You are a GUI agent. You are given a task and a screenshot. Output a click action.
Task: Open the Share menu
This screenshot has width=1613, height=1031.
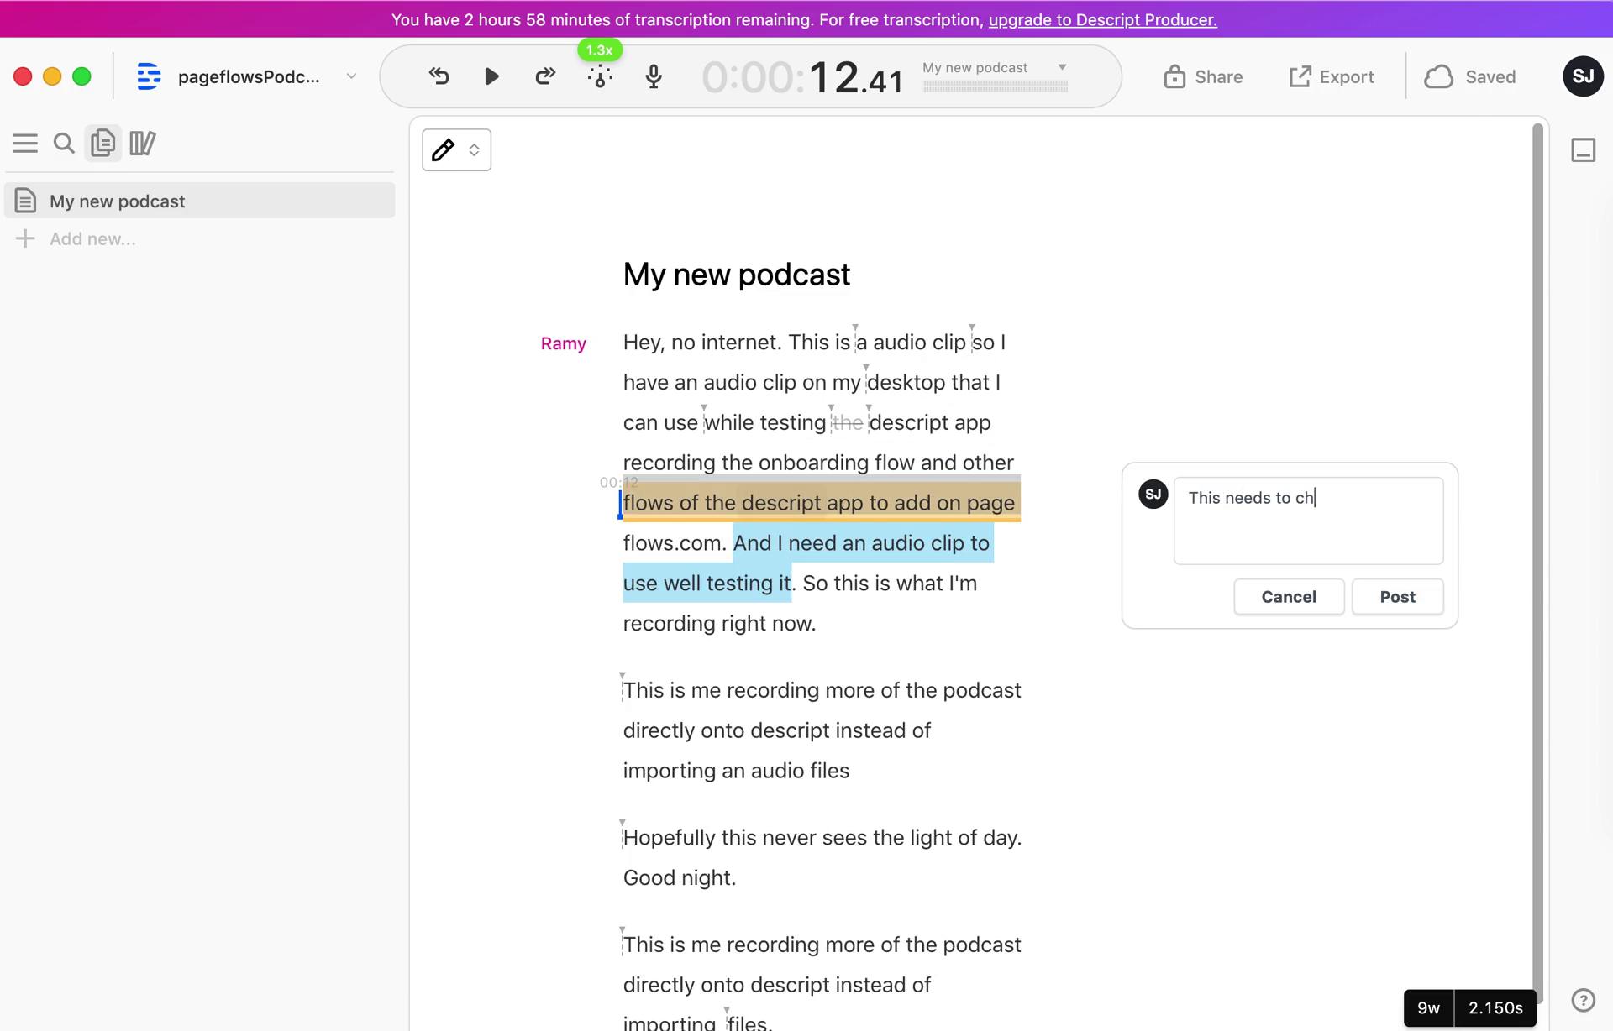coord(1203,76)
